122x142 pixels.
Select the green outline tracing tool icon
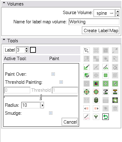click(x=115, y=100)
